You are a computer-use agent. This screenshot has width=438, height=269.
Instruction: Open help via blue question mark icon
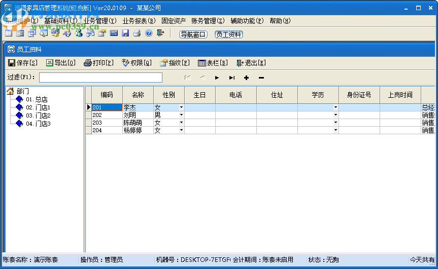click(x=149, y=33)
